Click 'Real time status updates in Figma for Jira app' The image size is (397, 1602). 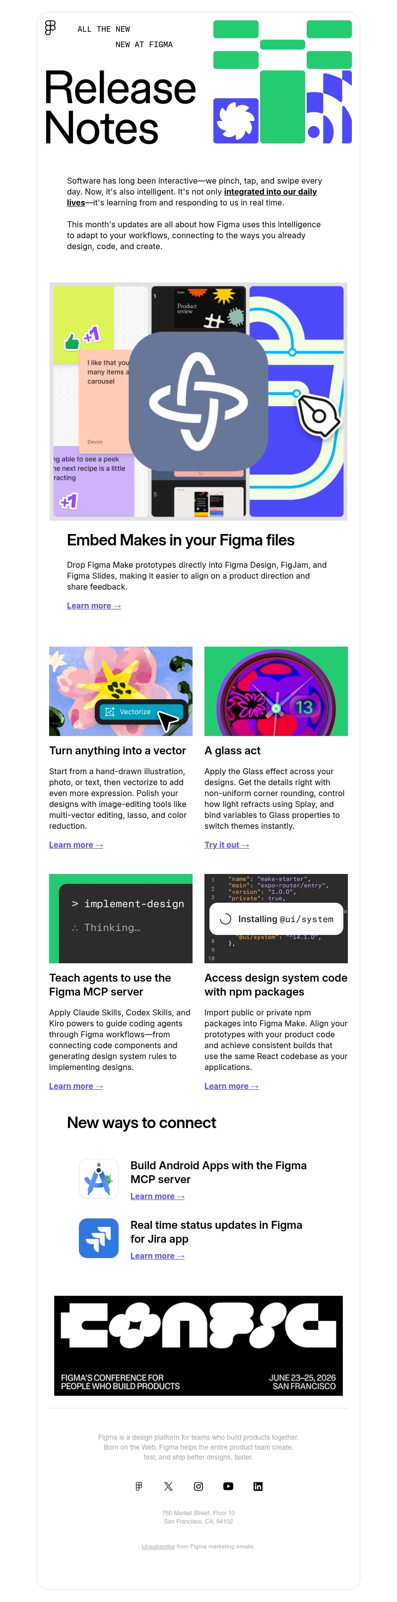point(216,1231)
